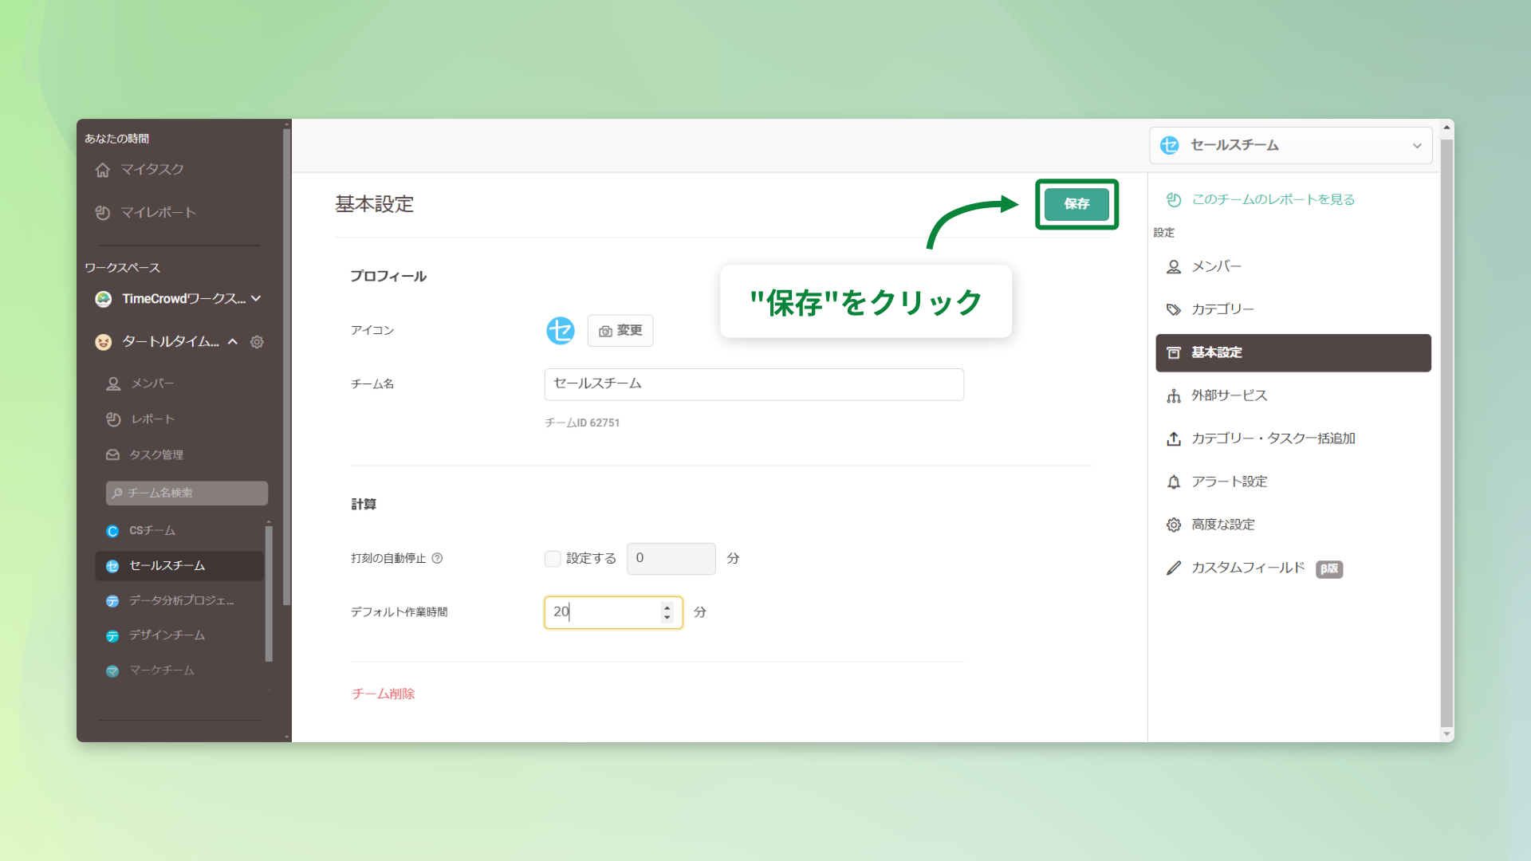Click the セールスチーム team icon in sidebar

112,566
